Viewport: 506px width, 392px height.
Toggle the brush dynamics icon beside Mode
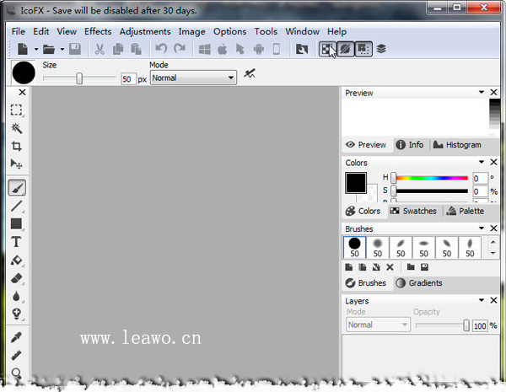point(250,74)
